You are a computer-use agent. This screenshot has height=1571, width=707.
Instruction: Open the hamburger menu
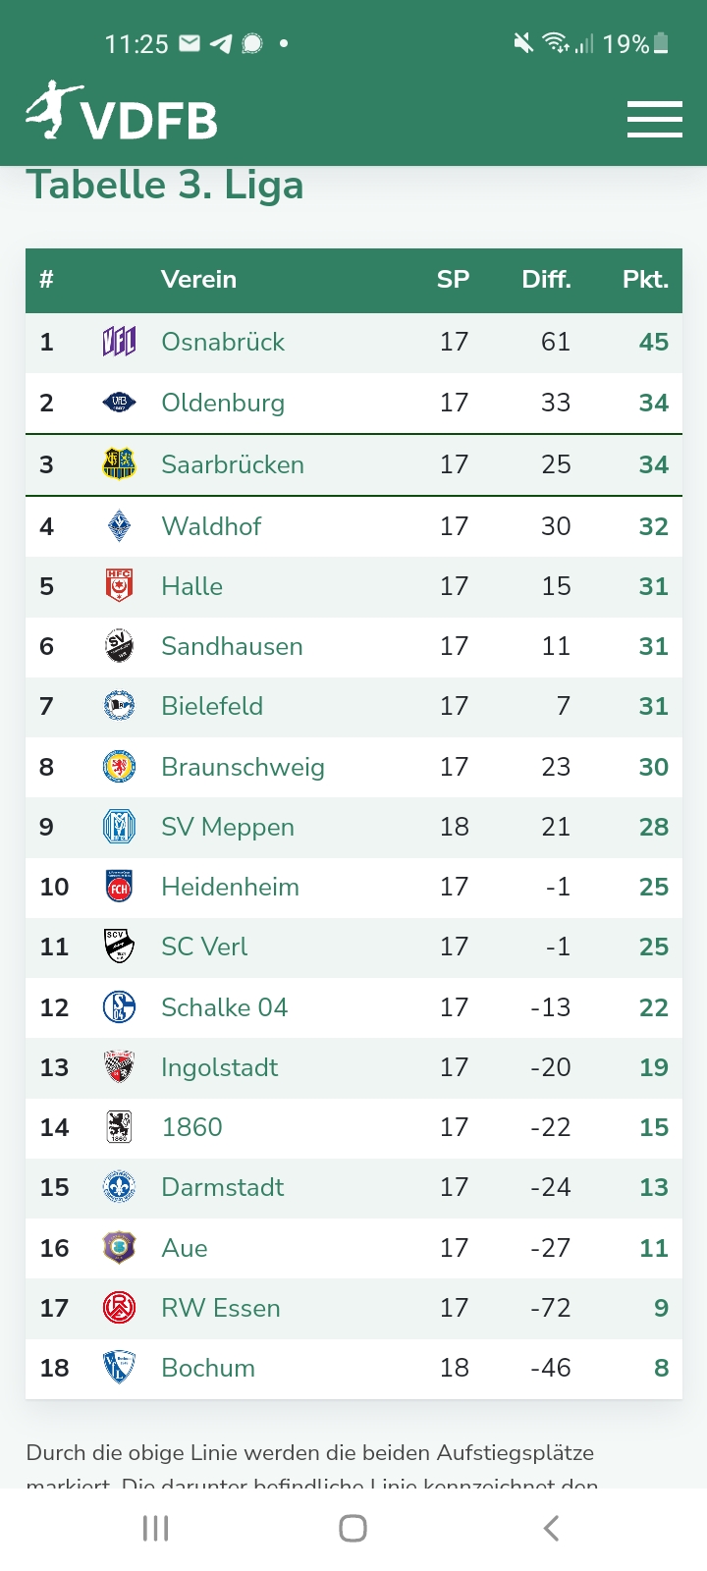(654, 120)
